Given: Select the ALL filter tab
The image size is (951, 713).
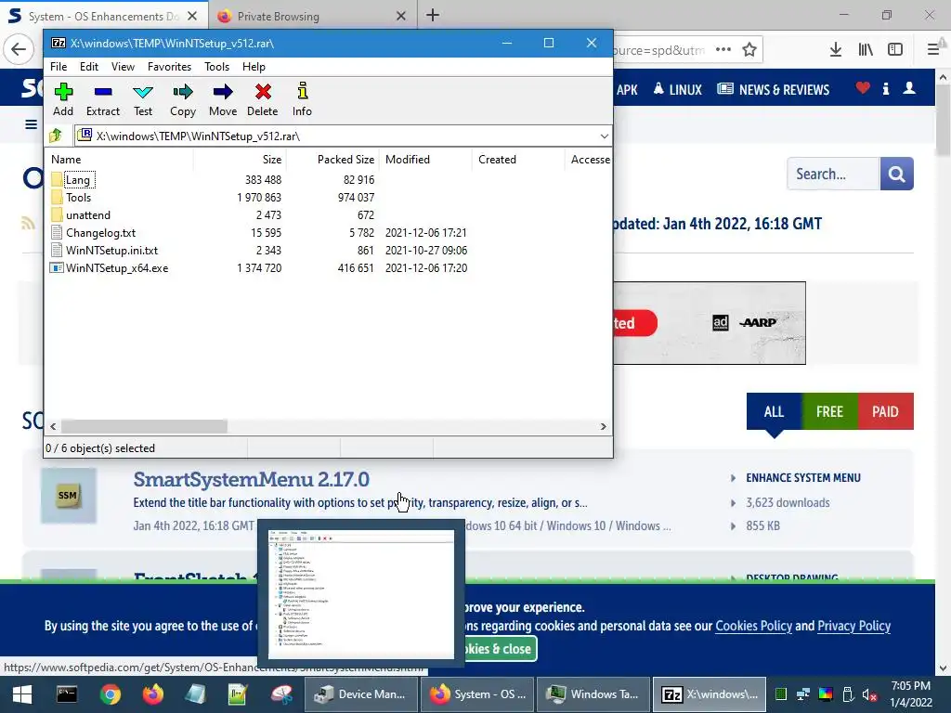Looking at the screenshot, I should tap(774, 411).
